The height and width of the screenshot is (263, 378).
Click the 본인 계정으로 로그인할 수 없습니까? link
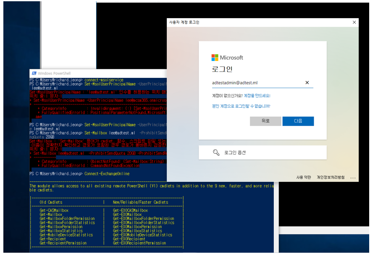pyautogui.click(x=241, y=106)
